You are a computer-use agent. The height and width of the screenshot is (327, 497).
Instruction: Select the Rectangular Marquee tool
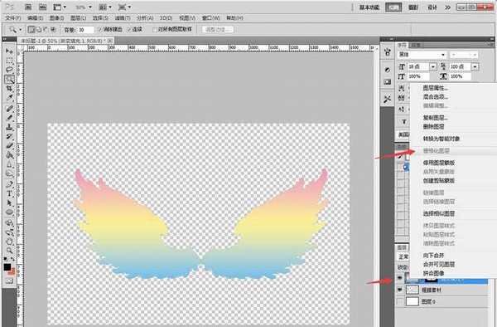pos(9,61)
